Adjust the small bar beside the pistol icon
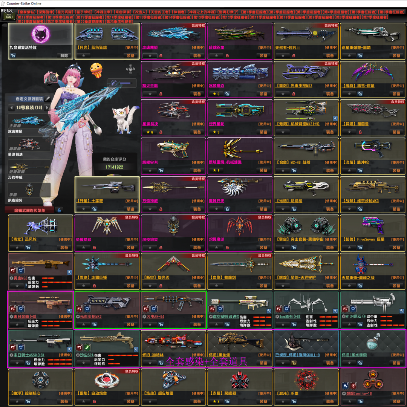The image size is (407, 407). 125,83
